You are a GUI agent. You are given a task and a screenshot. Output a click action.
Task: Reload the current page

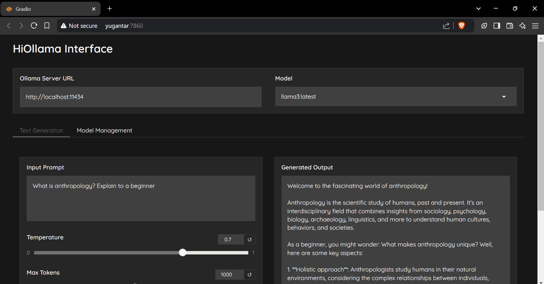(x=34, y=26)
